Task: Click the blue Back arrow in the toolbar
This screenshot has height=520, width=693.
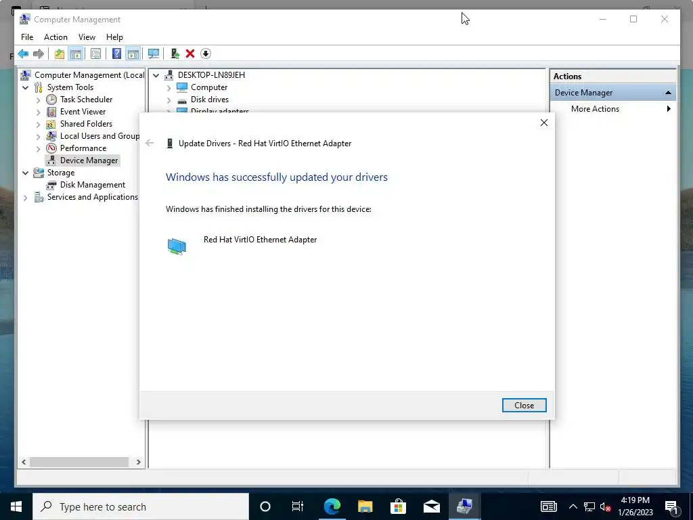Action: click(x=23, y=54)
